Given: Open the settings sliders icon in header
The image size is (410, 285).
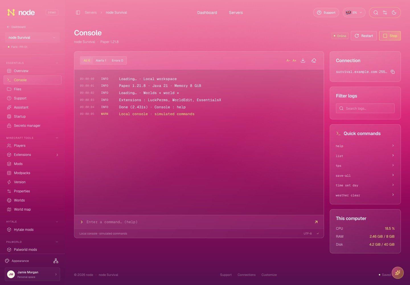Looking at the screenshot, I should click(385, 13).
